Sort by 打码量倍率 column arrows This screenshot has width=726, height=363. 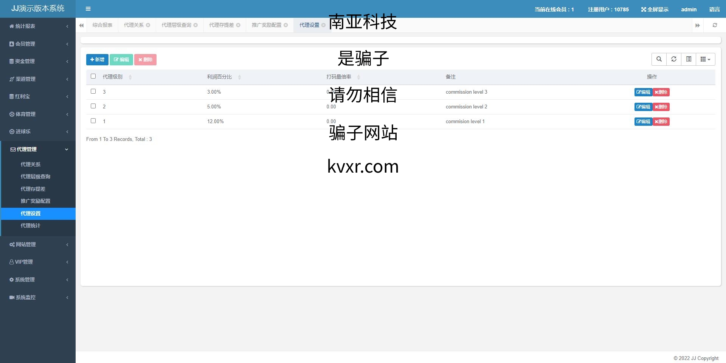(358, 77)
